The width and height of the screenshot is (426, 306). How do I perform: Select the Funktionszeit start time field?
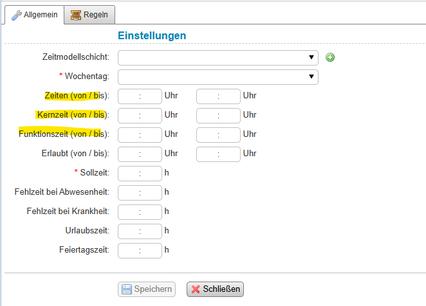pyautogui.click(x=140, y=134)
